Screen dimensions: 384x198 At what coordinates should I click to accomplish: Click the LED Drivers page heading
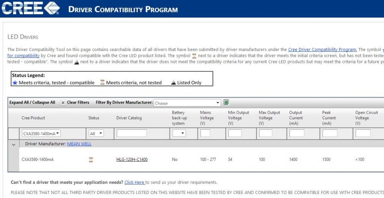[x=23, y=37]
